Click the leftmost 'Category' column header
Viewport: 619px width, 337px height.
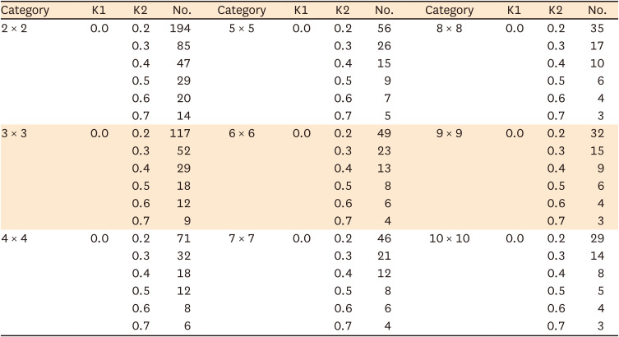coord(25,11)
